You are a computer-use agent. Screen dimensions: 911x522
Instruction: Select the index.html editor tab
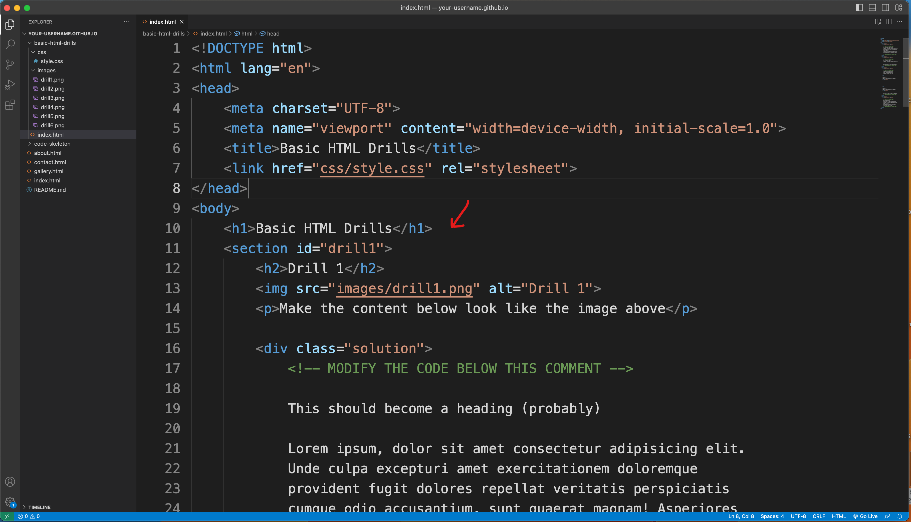coord(162,22)
